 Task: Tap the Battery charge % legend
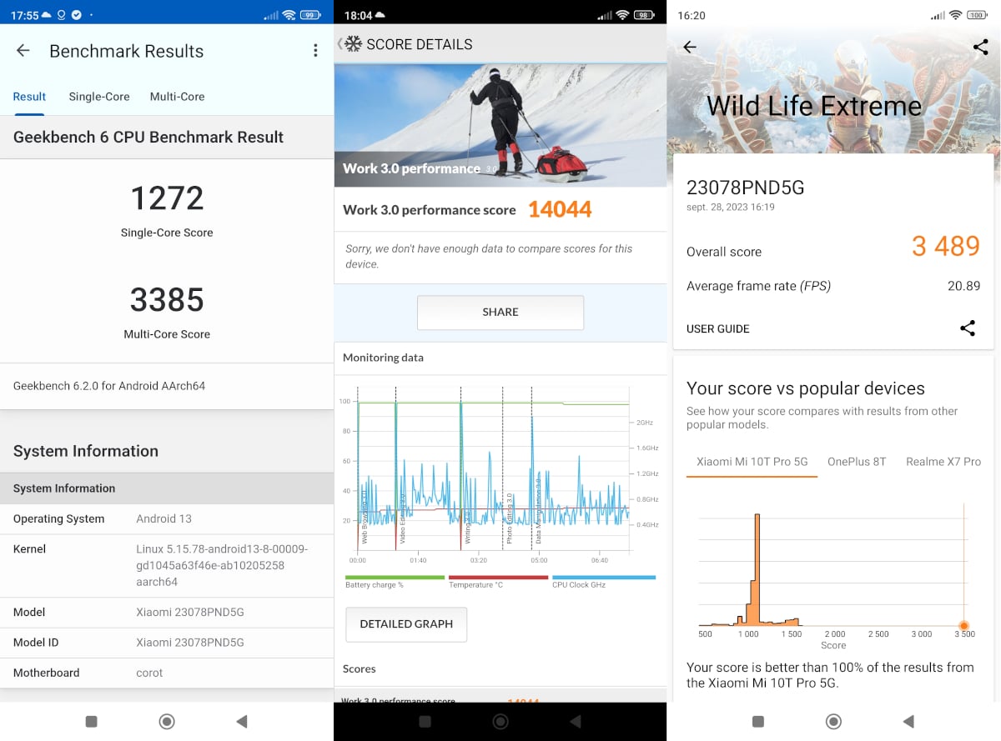[395, 581]
